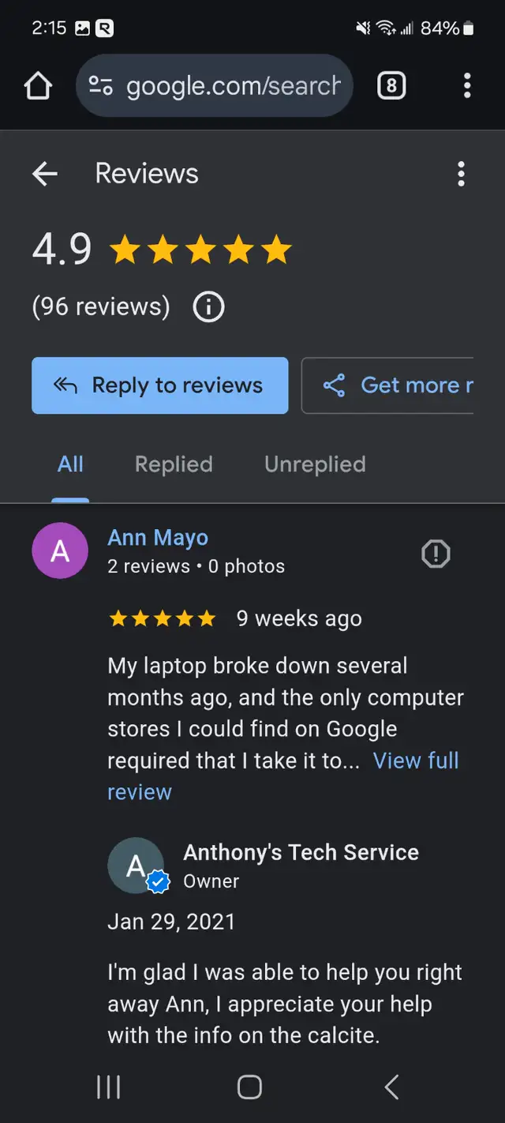Screen dimensions: 505x1123
Task: Open the tab switcher showing 8 tabs
Action: 391,85
